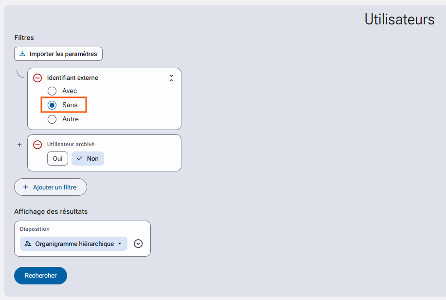Click the download icon in Importer les paramètres
Viewport: 446px width, 300px height.
[22, 54]
